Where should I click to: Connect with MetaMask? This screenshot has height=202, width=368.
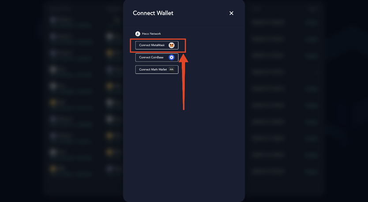(157, 45)
